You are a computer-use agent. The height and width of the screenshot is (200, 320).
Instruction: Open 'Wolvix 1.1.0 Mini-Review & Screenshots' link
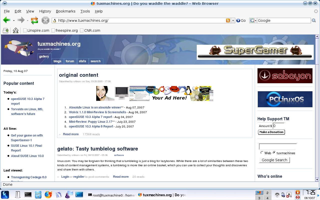[x=97, y=112]
